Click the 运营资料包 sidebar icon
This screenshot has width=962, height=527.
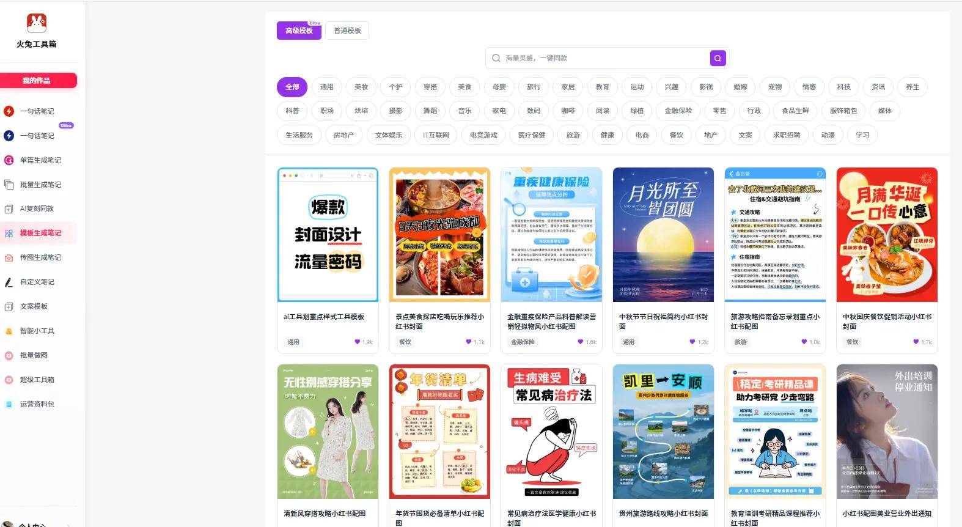click(x=9, y=405)
